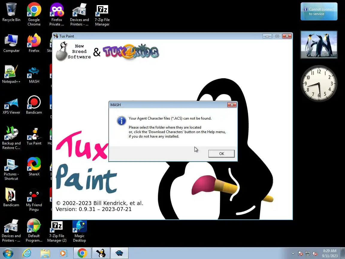Minimize the Tux Paint window
The image size is (345, 259).
267,36
